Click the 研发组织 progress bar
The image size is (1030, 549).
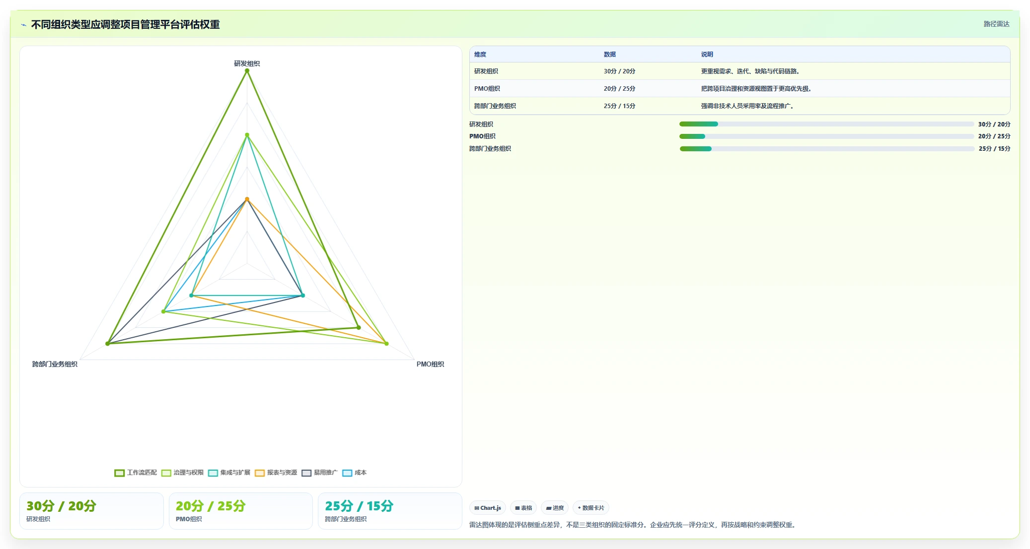pyautogui.click(x=826, y=124)
